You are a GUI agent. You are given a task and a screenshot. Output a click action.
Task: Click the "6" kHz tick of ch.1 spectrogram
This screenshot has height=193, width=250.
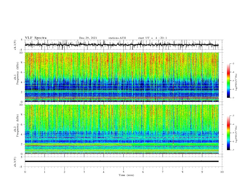click(x=22, y=73)
